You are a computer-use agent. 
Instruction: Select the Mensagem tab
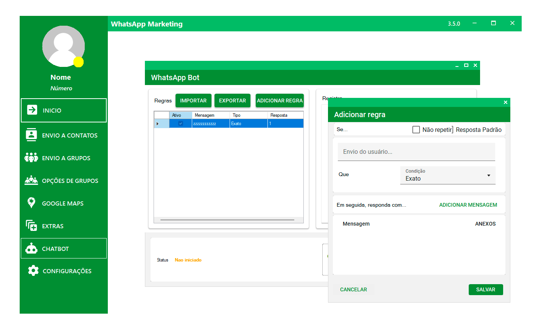[x=356, y=224]
